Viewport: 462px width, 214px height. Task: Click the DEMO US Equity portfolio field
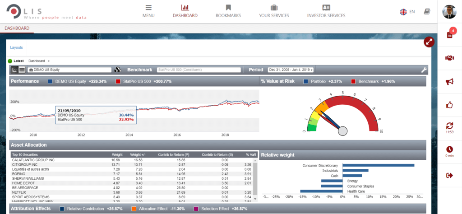(69, 70)
